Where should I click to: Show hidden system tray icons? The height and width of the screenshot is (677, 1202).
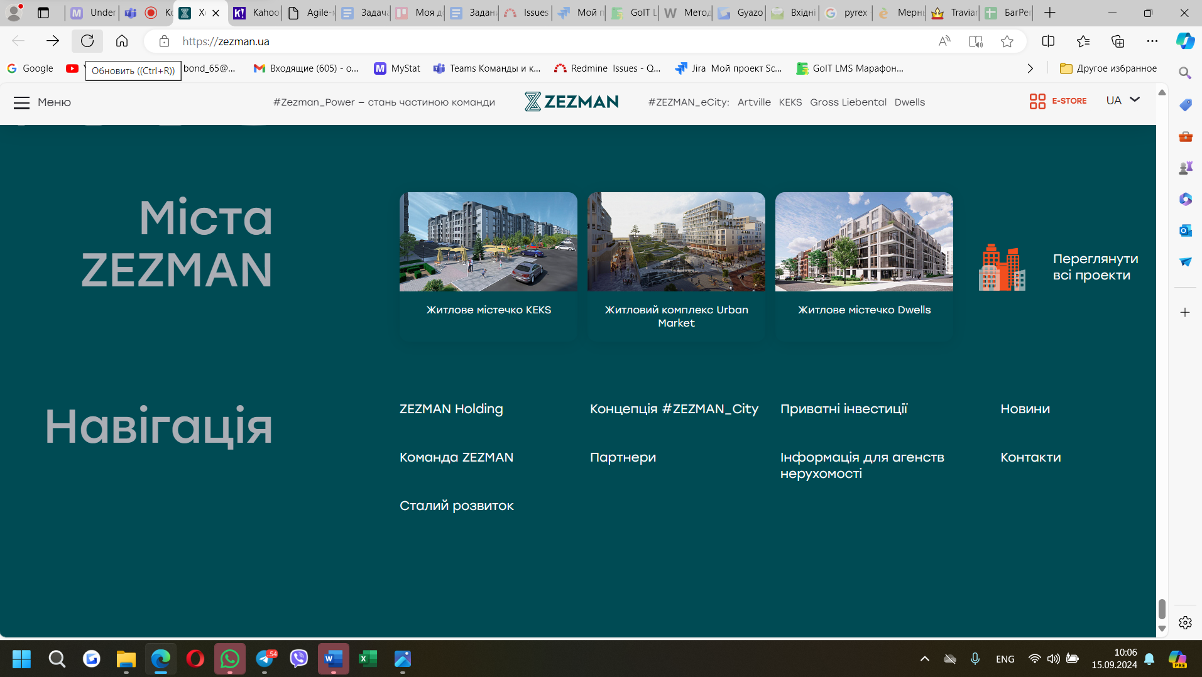point(925,659)
